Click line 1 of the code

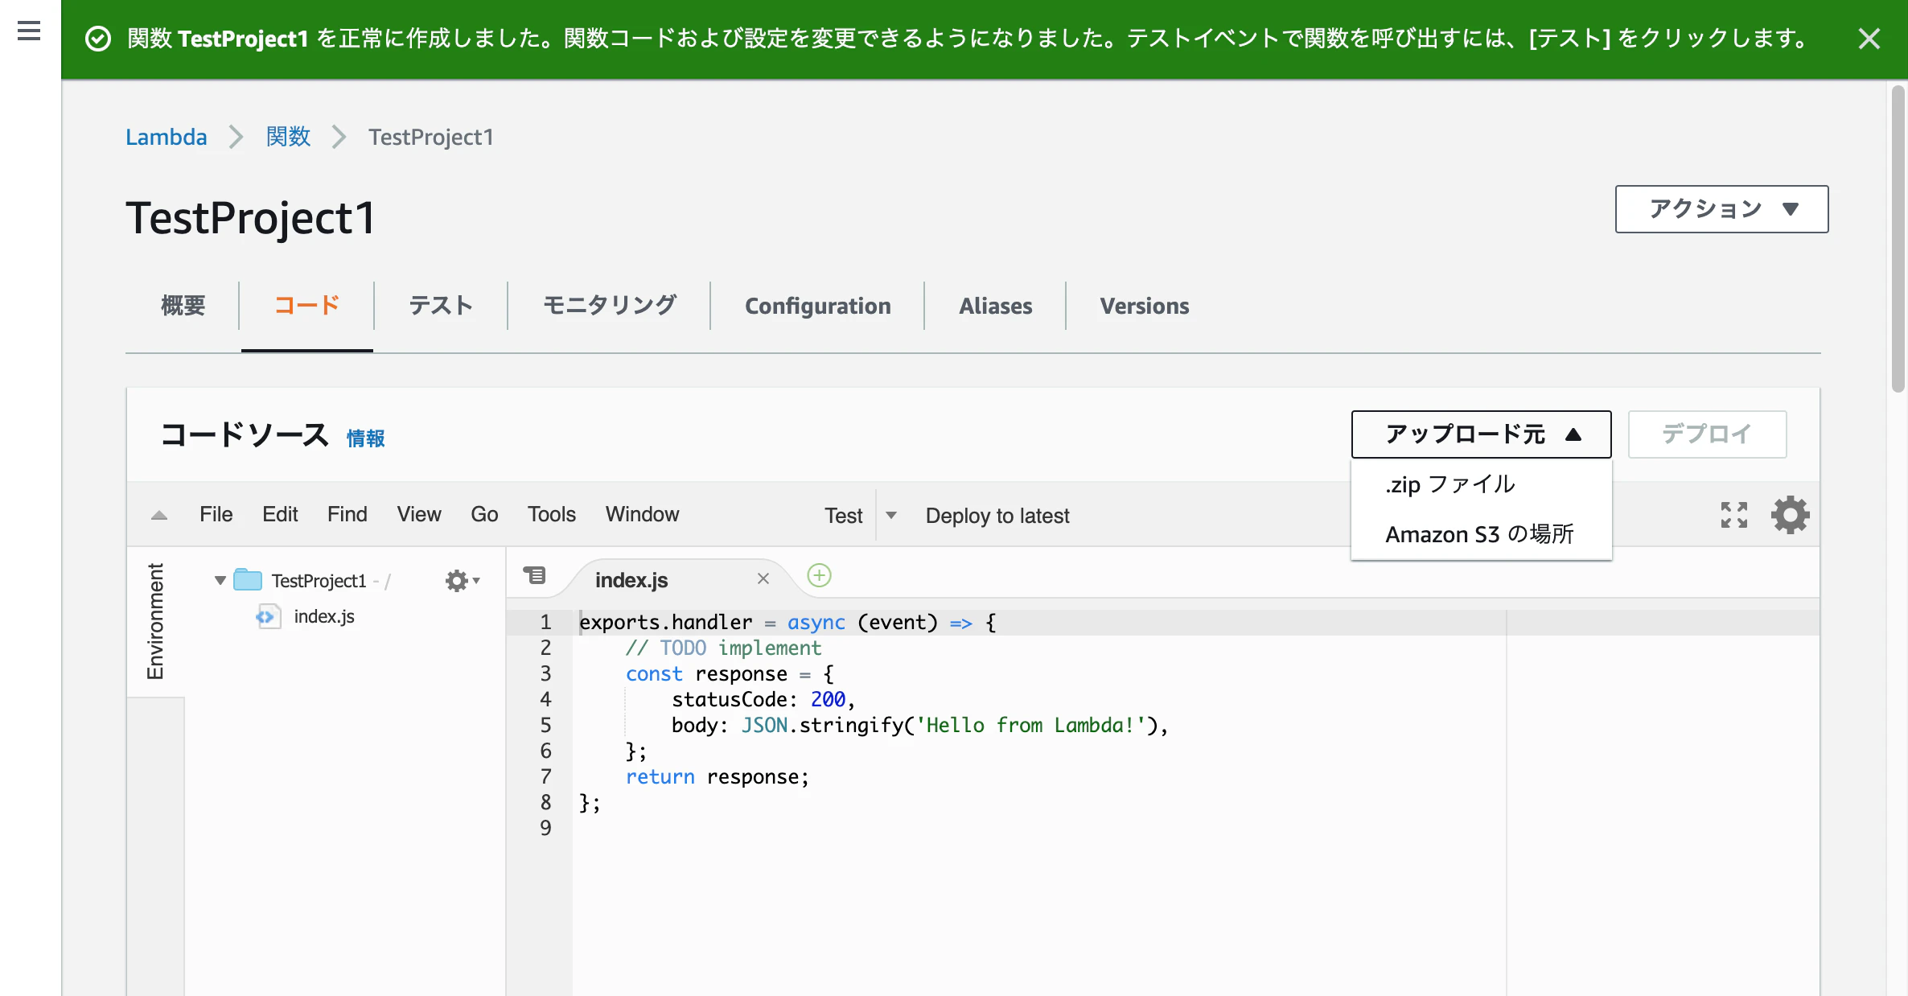point(788,623)
